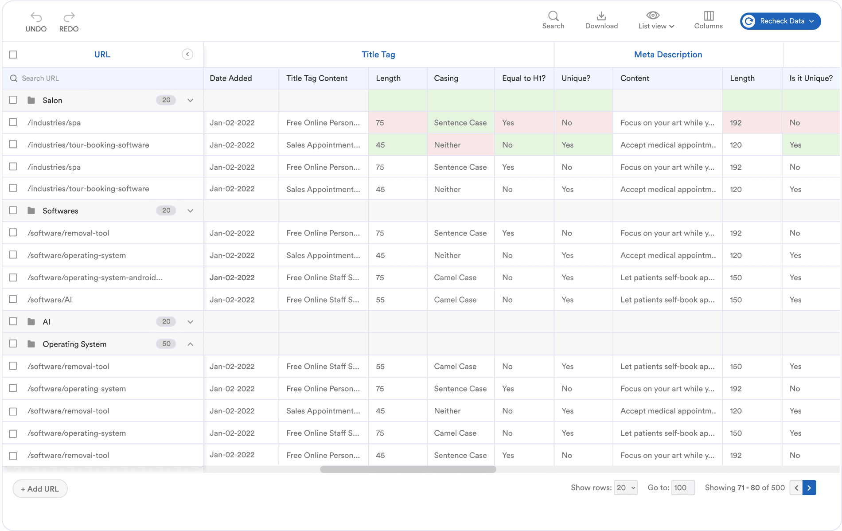Click the horizontal scrollbar thumb
This screenshot has height=531, width=842.
pos(408,469)
